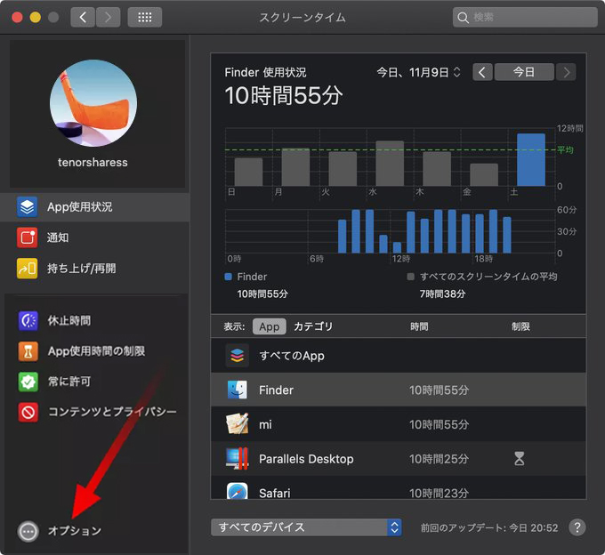Select 常に許可 in the sidebar

coord(69,382)
